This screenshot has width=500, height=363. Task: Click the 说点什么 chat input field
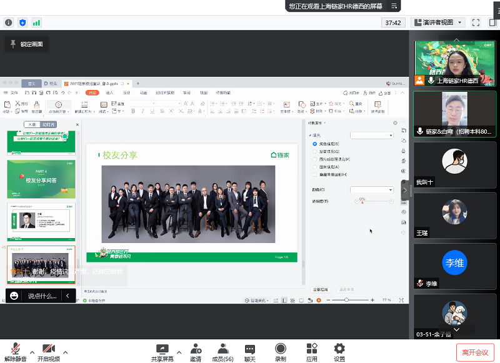[42, 296]
